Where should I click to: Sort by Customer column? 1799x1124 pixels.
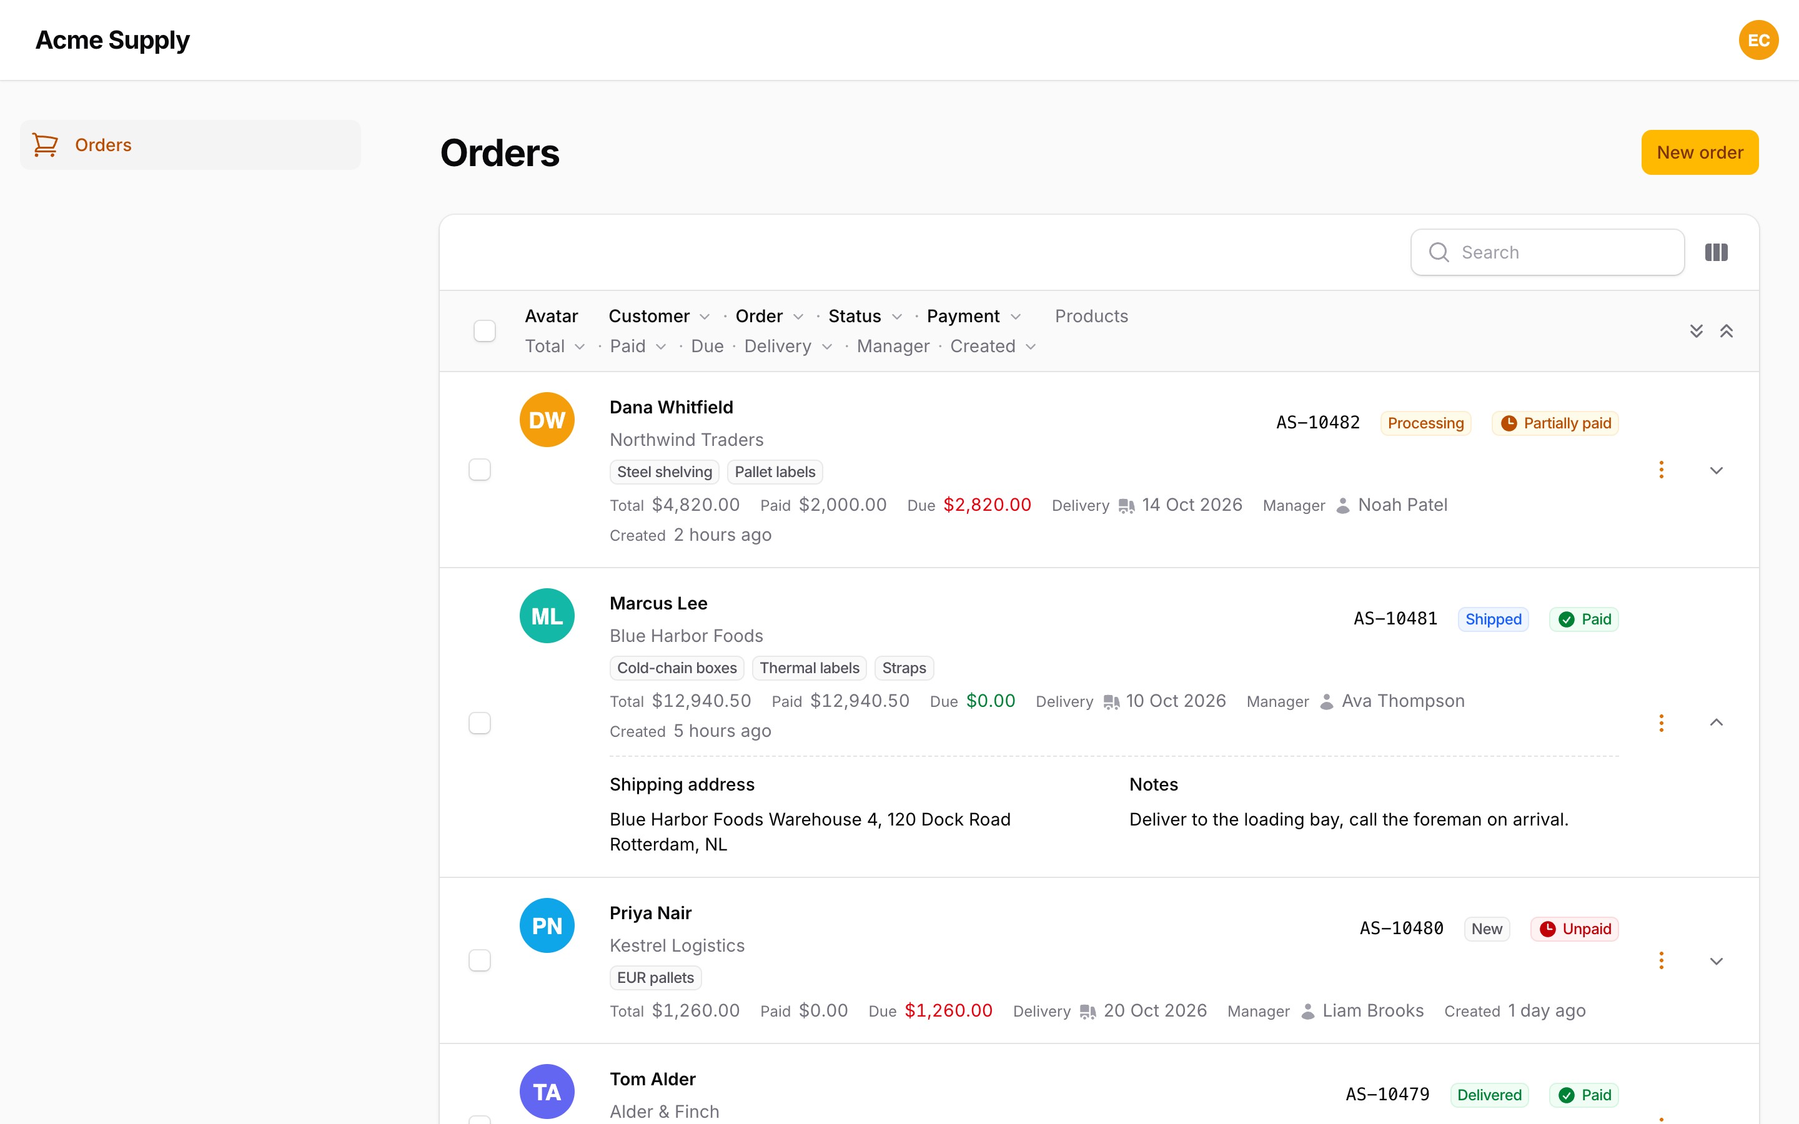[x=658, y=316]
